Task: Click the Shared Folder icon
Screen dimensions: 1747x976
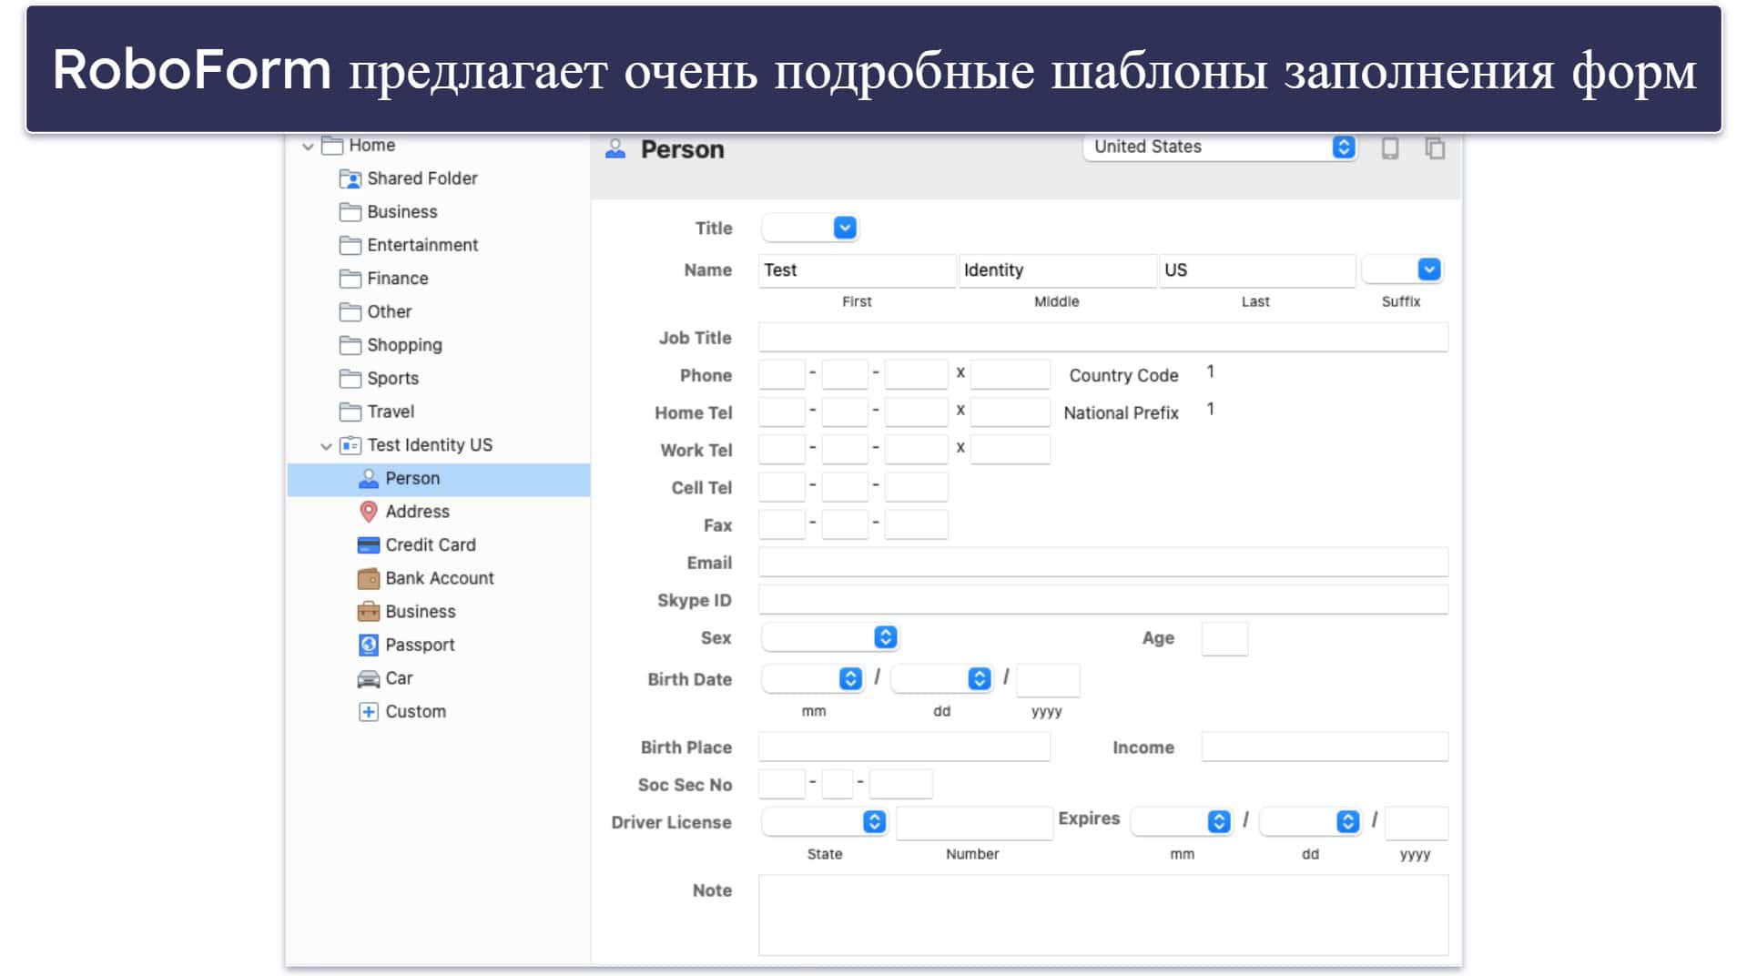Action: tap(350, 178)
